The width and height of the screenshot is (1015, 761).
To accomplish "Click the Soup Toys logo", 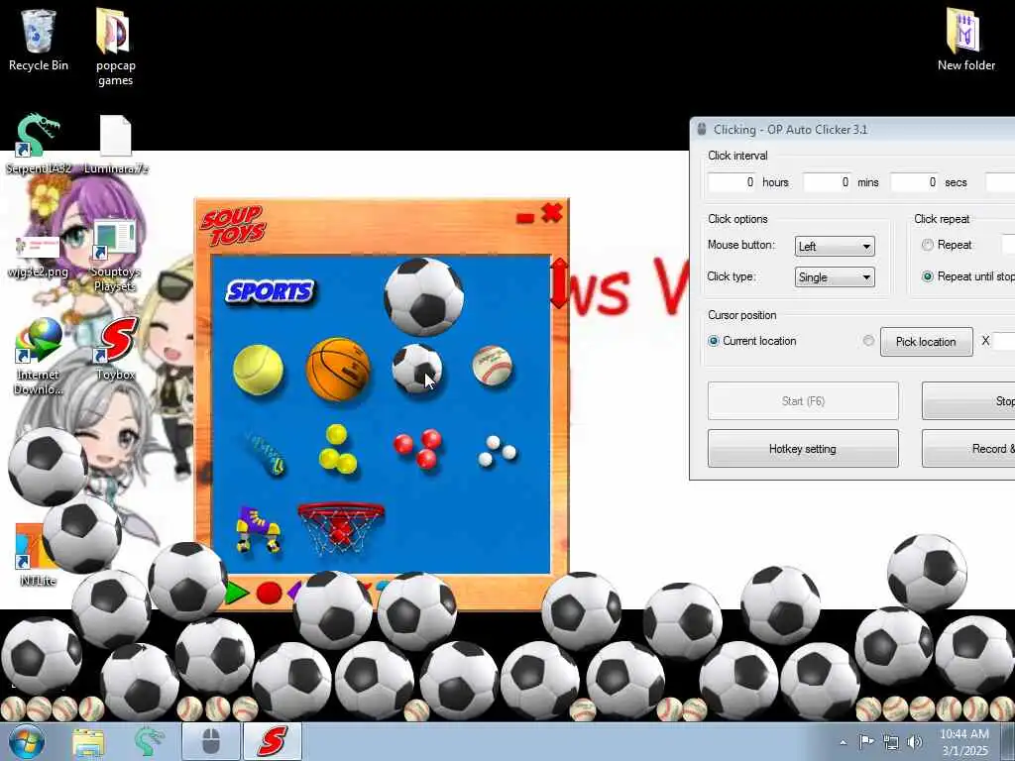I will pos(233,226).
